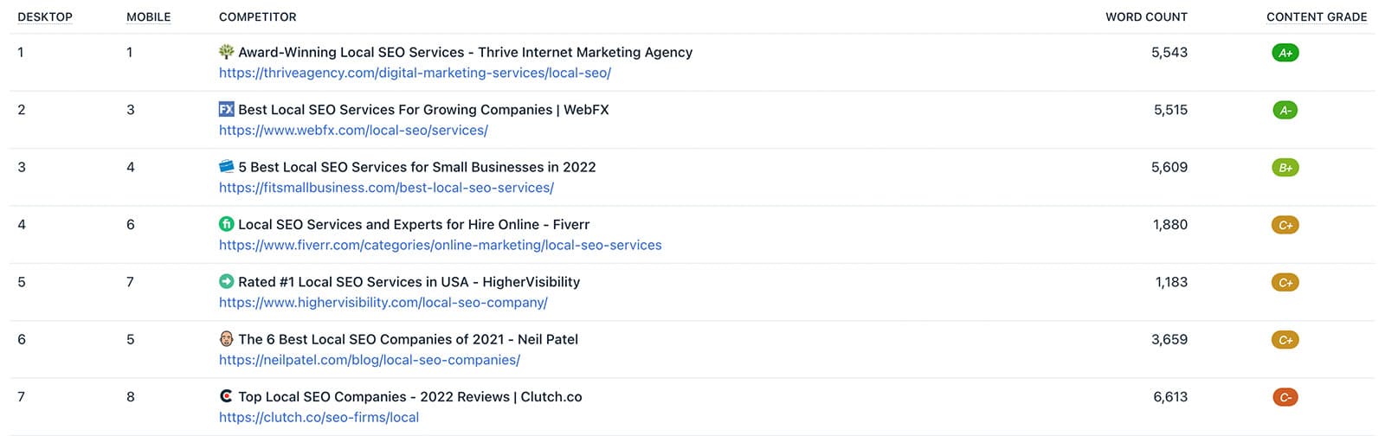Sort by the Word Count column header
1385x436 pixels.
pyautogui.click(x=1146, y=17)
